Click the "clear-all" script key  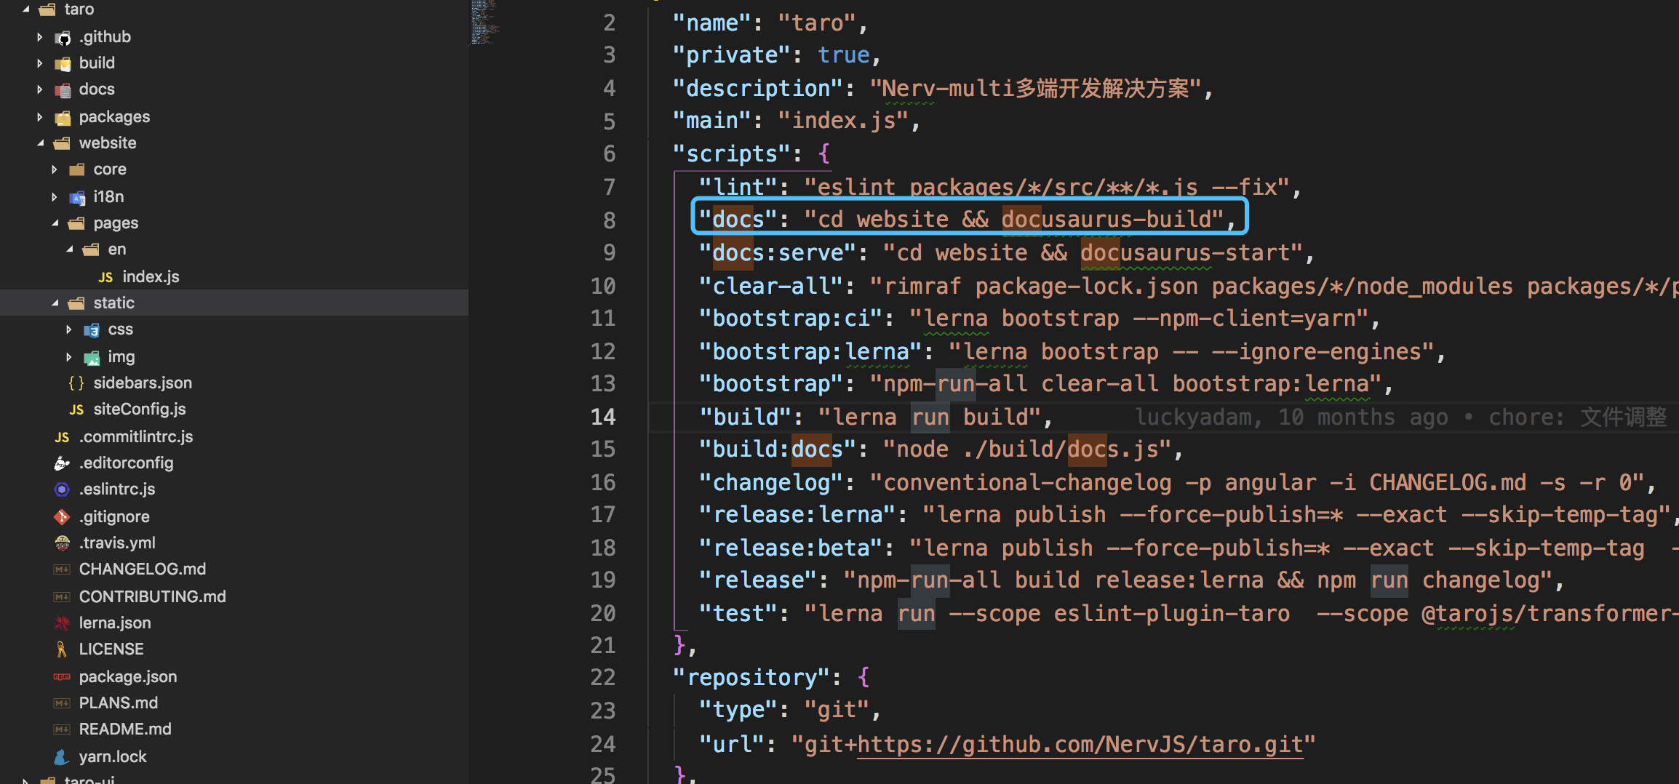pos(771,287)
